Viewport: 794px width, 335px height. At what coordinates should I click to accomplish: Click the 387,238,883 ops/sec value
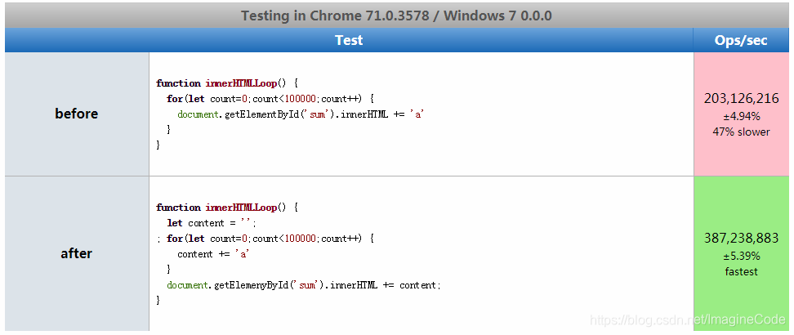[x=741, y=238]
